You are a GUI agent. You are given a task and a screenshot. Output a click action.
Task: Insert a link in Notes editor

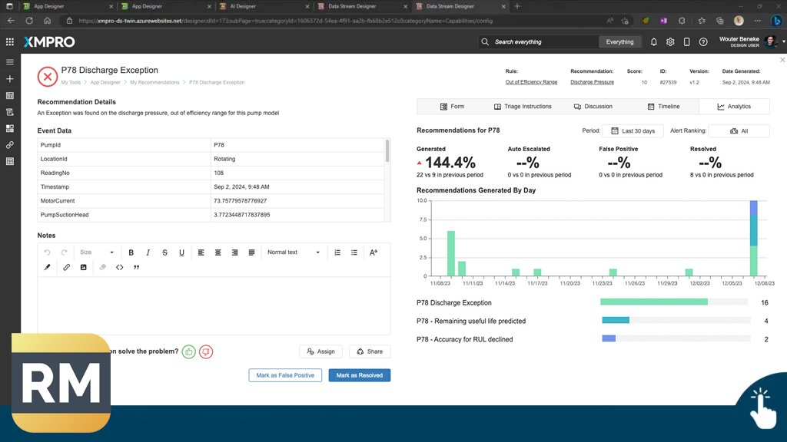[x=66, y=268]
